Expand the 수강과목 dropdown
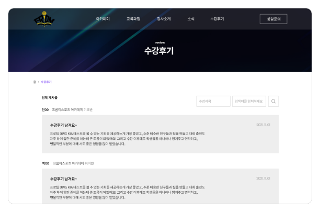The height and width of the screenshot is (212, 320). (213, 101)
